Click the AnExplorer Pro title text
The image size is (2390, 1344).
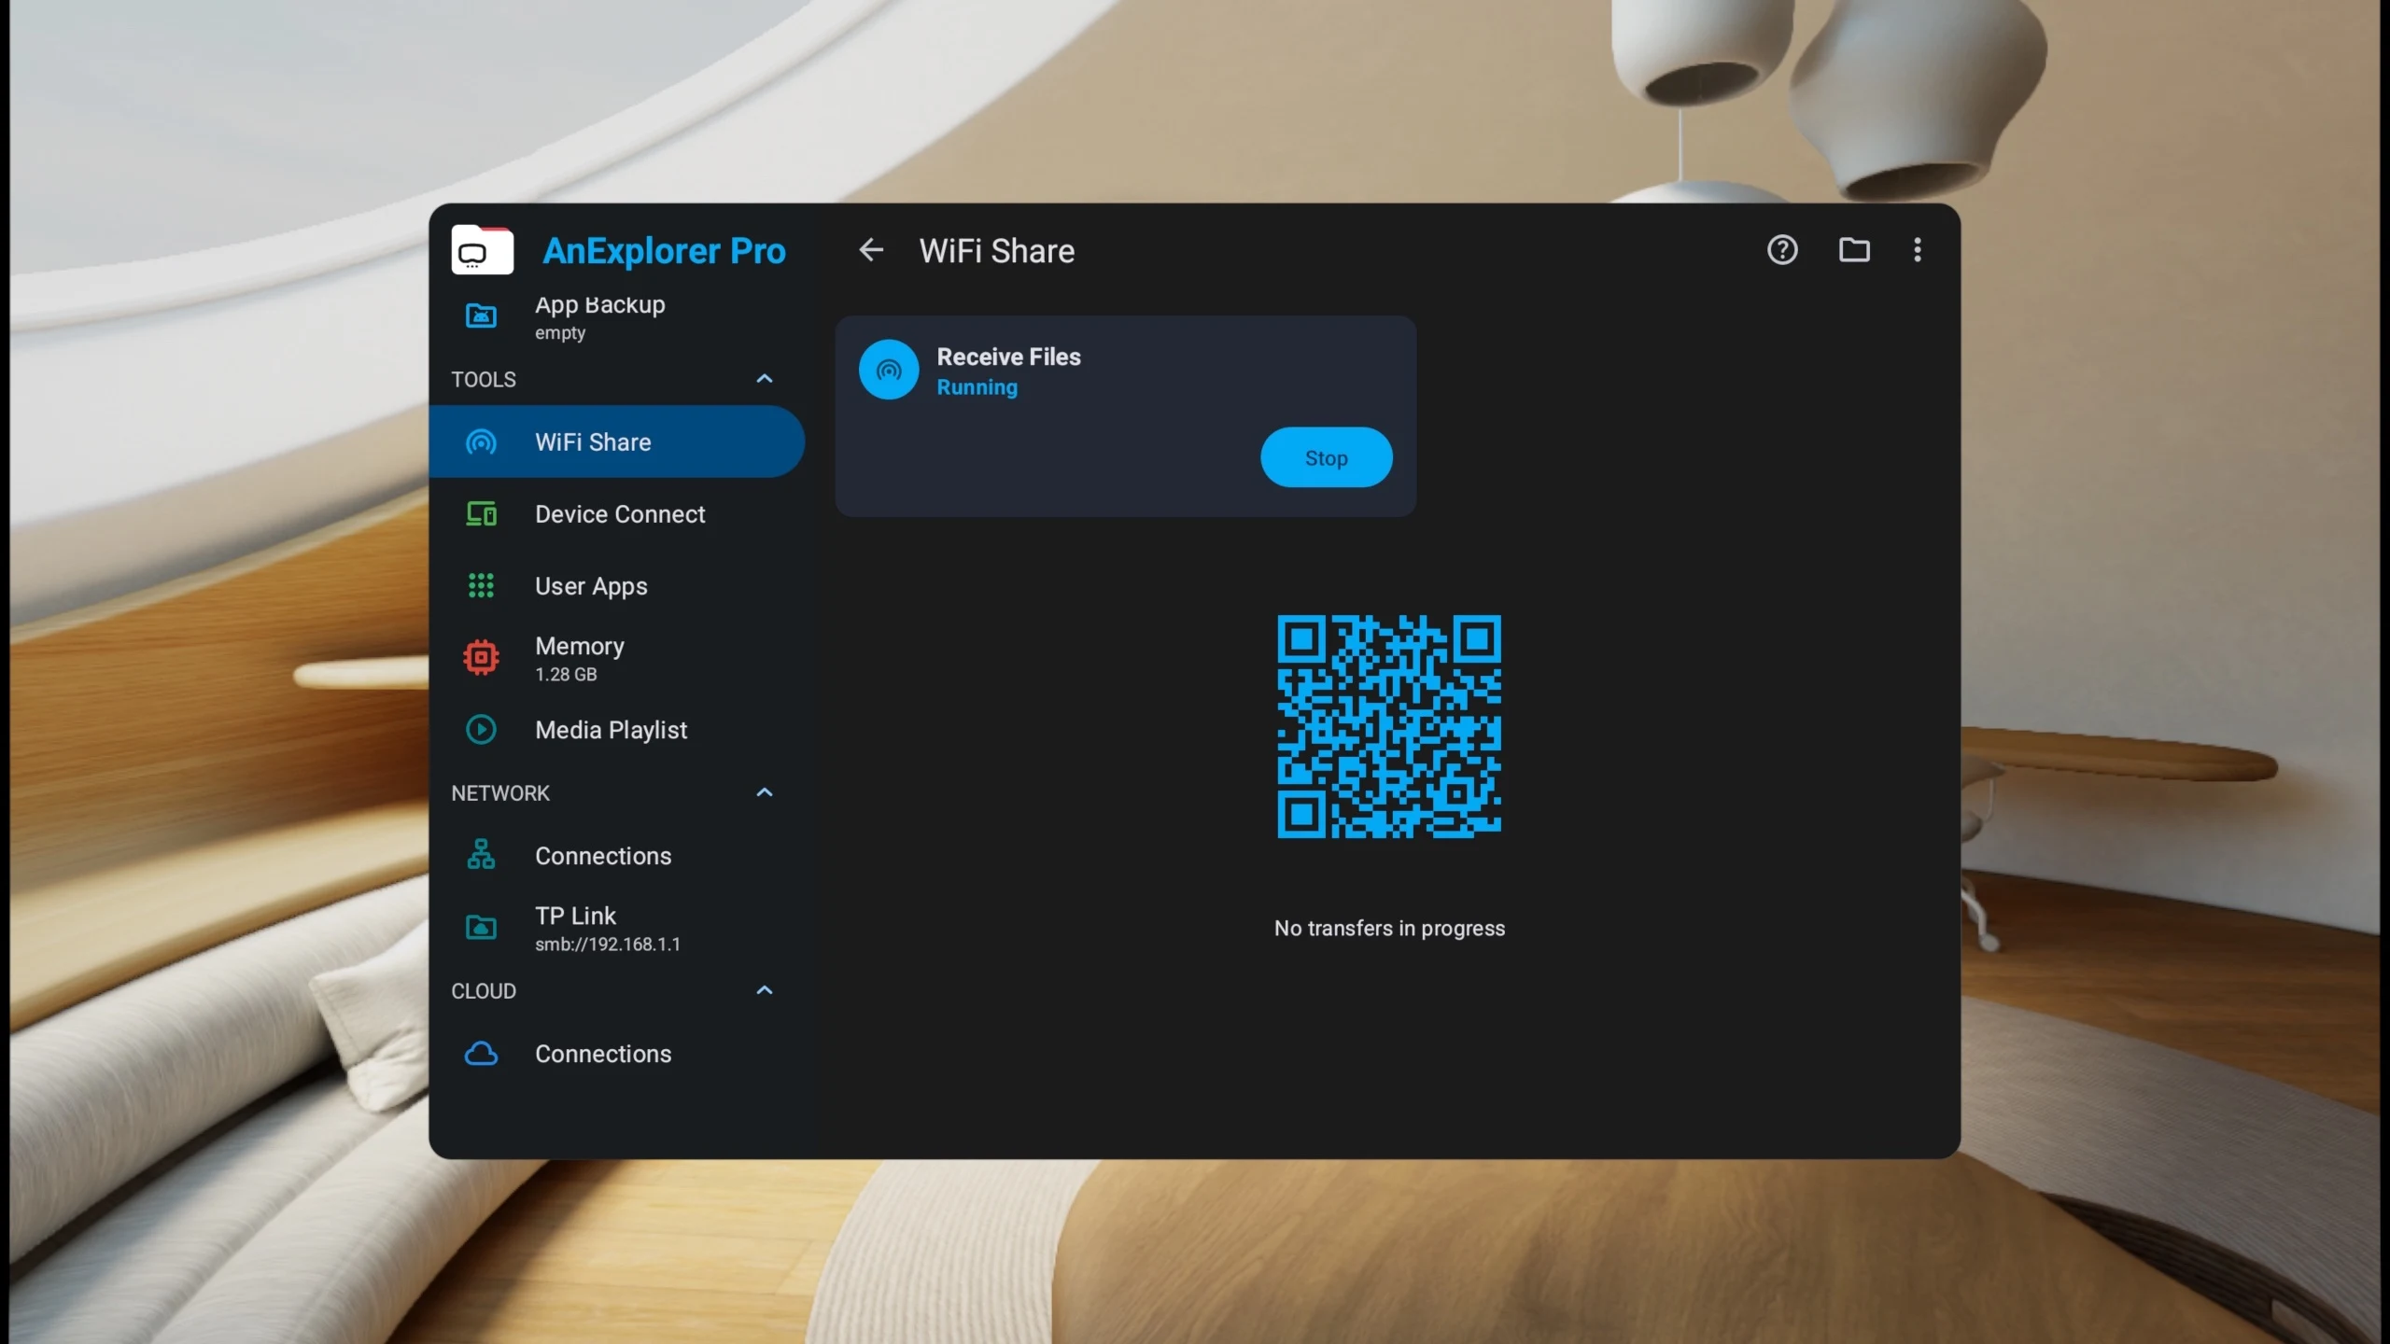(x=664, y=251)
